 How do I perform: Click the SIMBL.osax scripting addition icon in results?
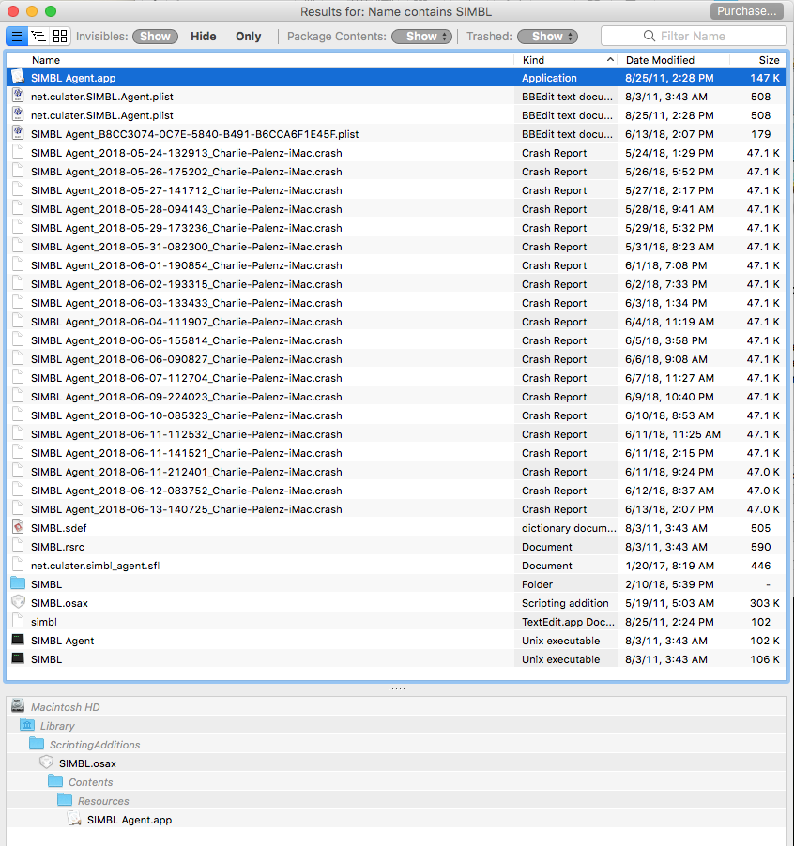click(x=18, y=602)
